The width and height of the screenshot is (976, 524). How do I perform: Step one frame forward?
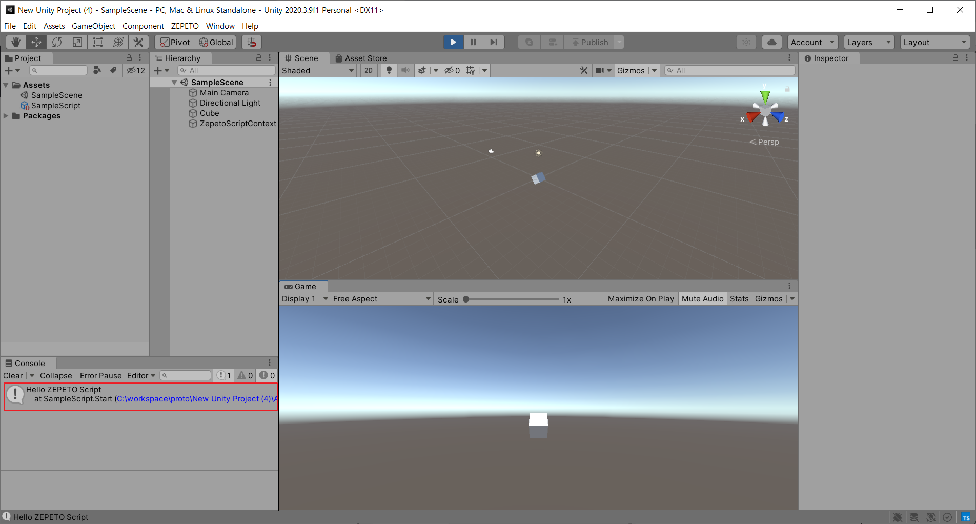pyautogui.click(x=494, y=42)
